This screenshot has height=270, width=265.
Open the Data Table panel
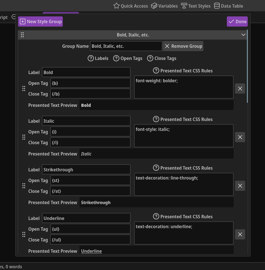229,6
